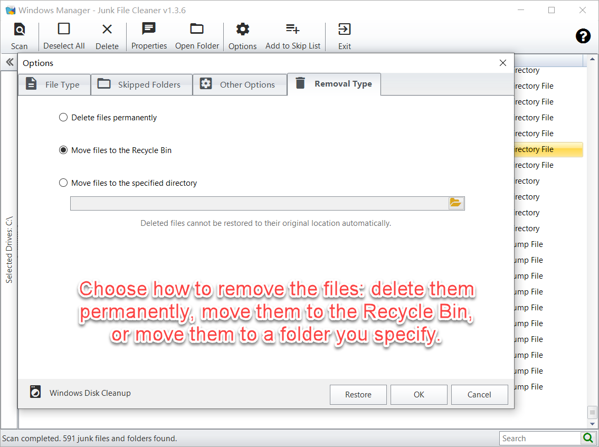The width and height of the screenshot is (599, 447).
Task: Click the specified directory path field
Action: pos(259,203)
